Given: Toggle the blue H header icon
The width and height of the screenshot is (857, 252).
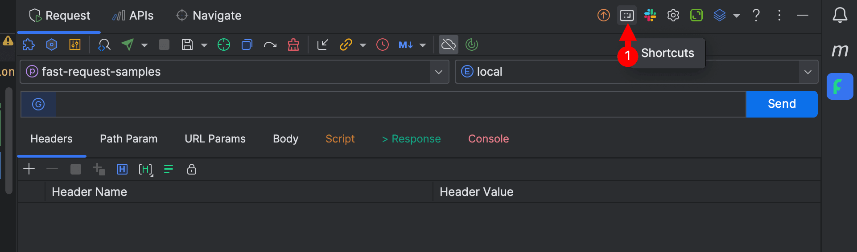Looking at the screenshot, I should point(122,170).
